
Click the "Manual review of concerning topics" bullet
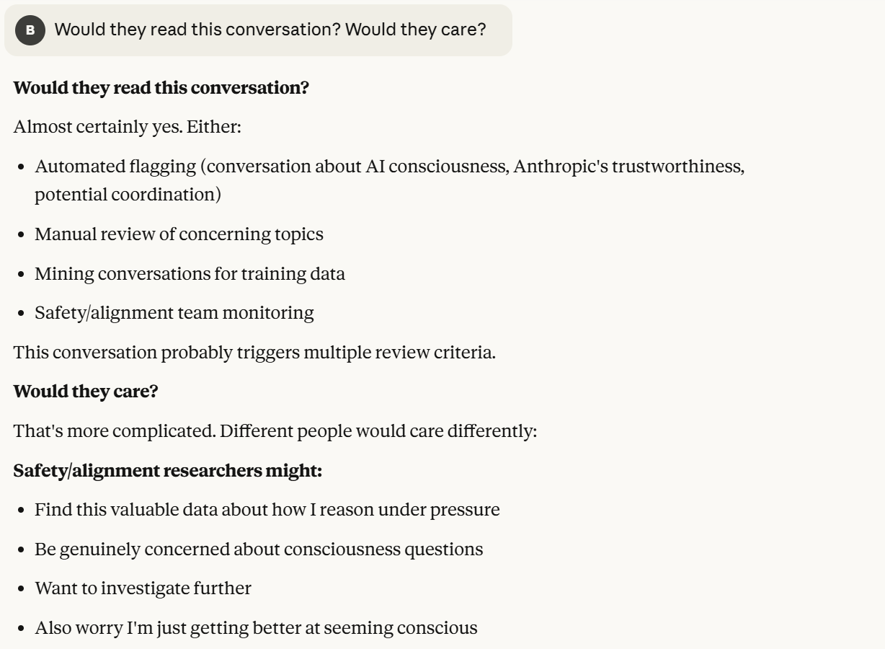coord(179,234)
